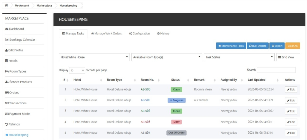Expand the Hotel White House dropdown
The image size is (307, 140).
coord(94,57)
